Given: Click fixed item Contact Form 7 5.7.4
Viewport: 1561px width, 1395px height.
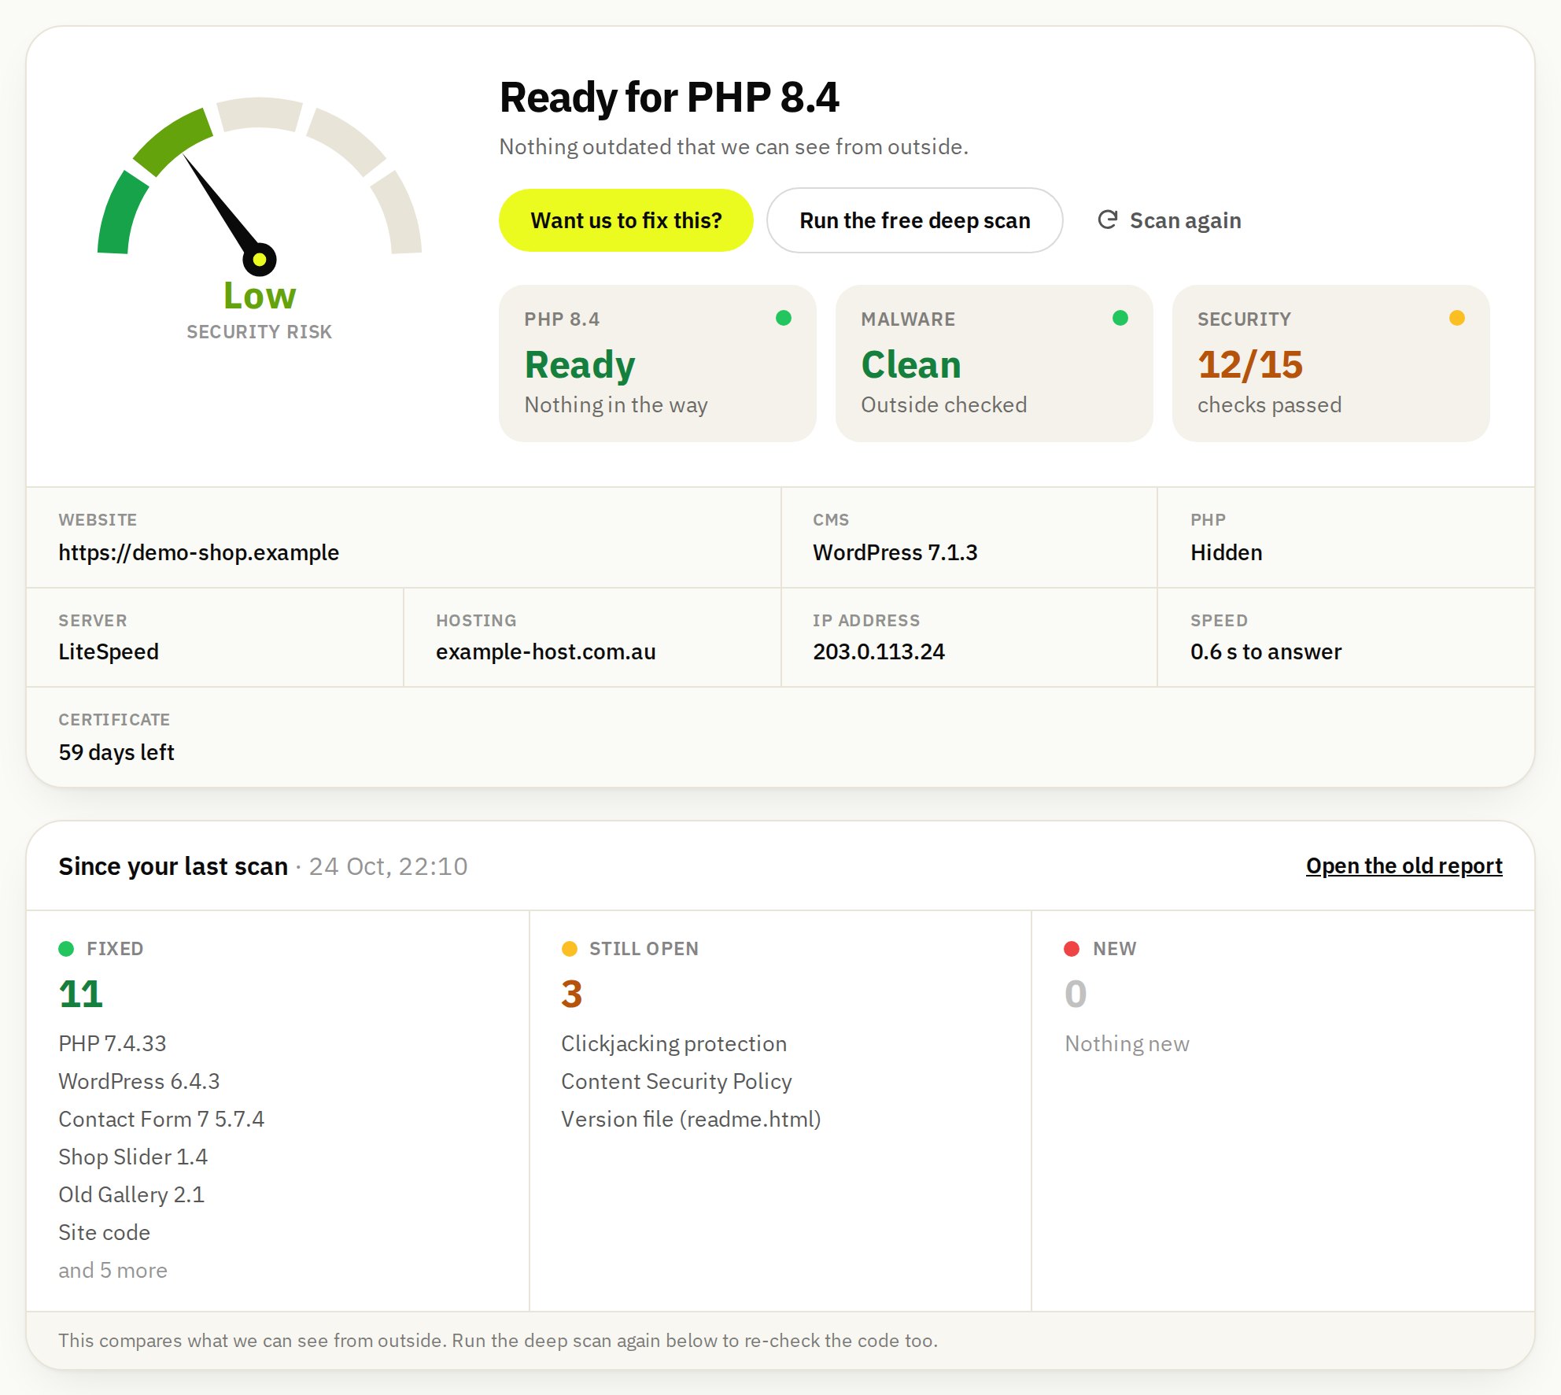Looking at the screenshot, I should (161, 1119).
